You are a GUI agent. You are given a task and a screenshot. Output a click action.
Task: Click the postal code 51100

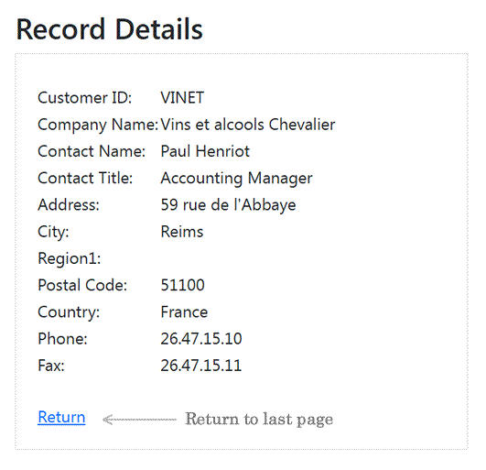pos(182,285)
